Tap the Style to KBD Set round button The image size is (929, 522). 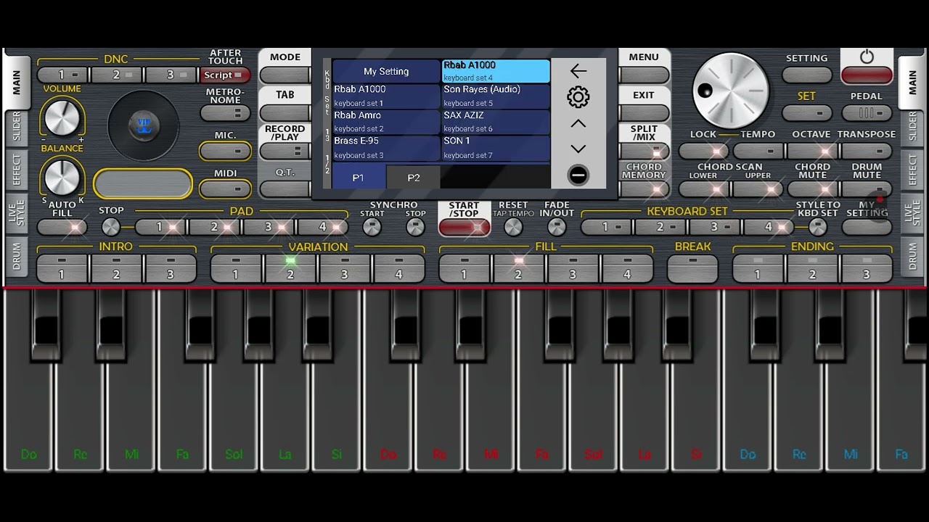pos(818,227)
